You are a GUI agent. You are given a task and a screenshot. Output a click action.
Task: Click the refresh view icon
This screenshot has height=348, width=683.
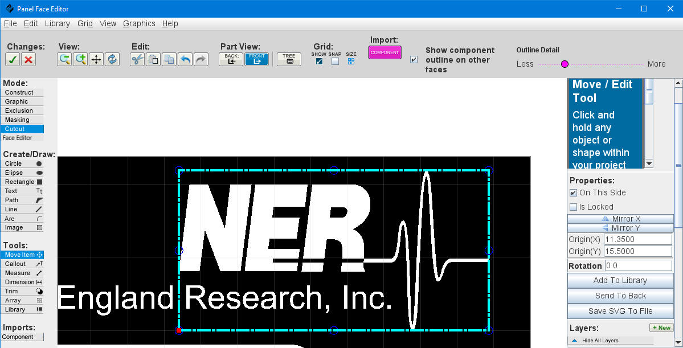point(112,59)
